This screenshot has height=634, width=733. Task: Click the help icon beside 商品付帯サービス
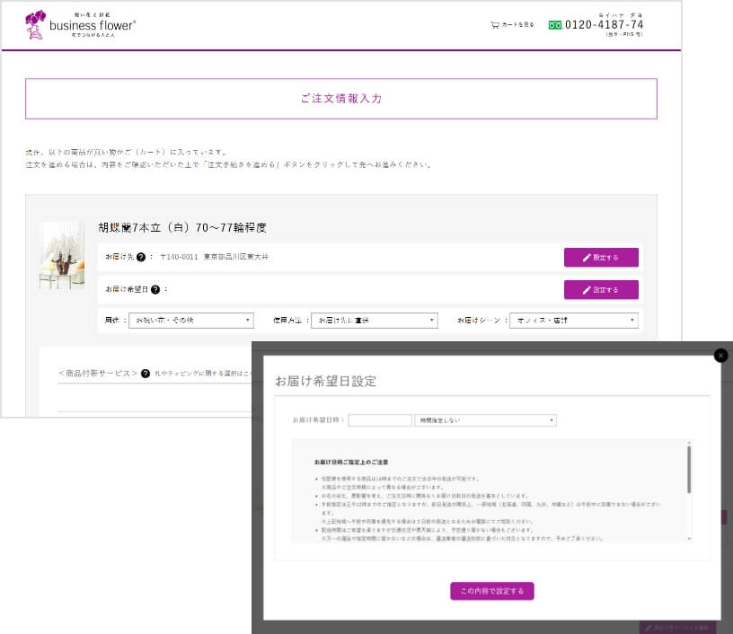pos(146,373)
